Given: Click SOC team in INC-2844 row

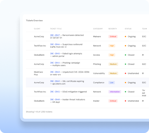Looking at the screenshot, I should 144,64.
